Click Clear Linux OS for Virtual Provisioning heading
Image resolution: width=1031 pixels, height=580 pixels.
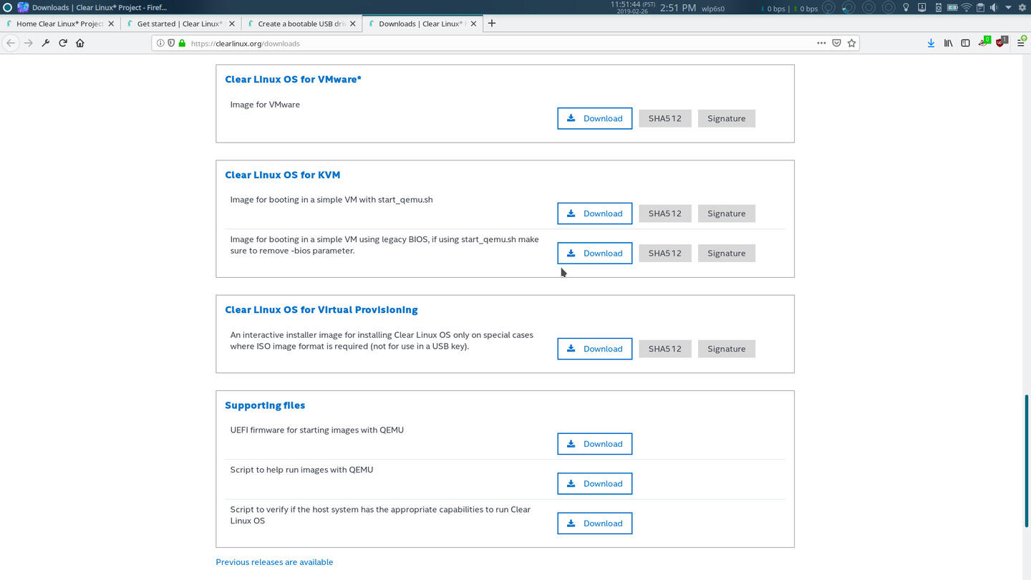pos(321,310)
